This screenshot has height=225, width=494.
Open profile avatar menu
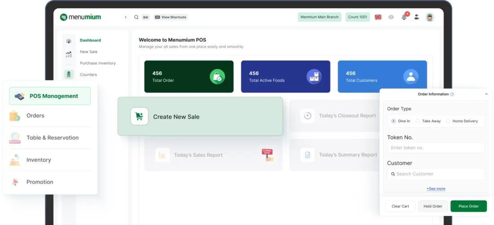(x=430, y=17)
